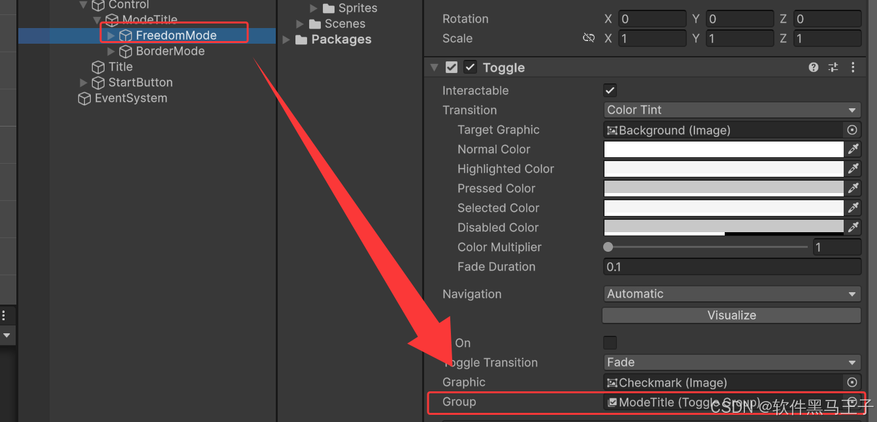Toggle the Interactable checkbox

click(610, 91)
